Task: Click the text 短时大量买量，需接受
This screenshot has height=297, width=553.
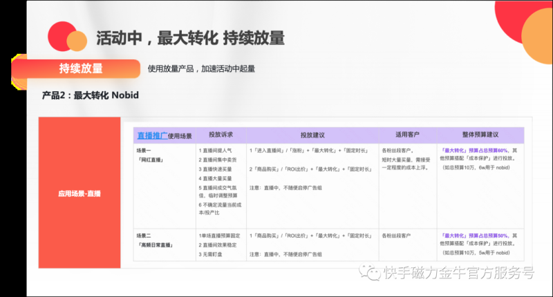Action: point(406,160)
